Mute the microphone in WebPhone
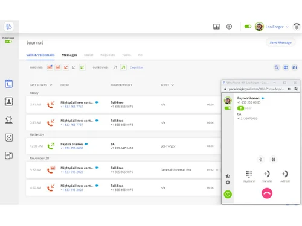Viewport: 302px width, 226px height. click(x=260, y=159)
